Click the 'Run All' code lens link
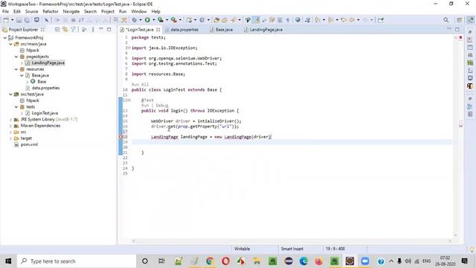Screen dimensions: 476x268 click(x=140, y=84)
